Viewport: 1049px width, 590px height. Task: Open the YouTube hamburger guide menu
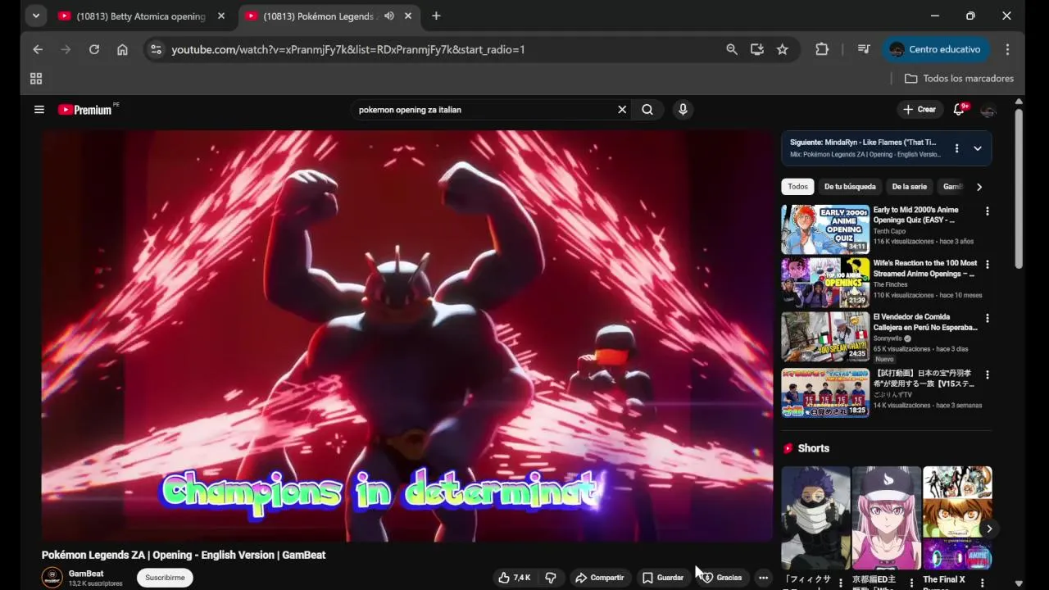(39, 109)
